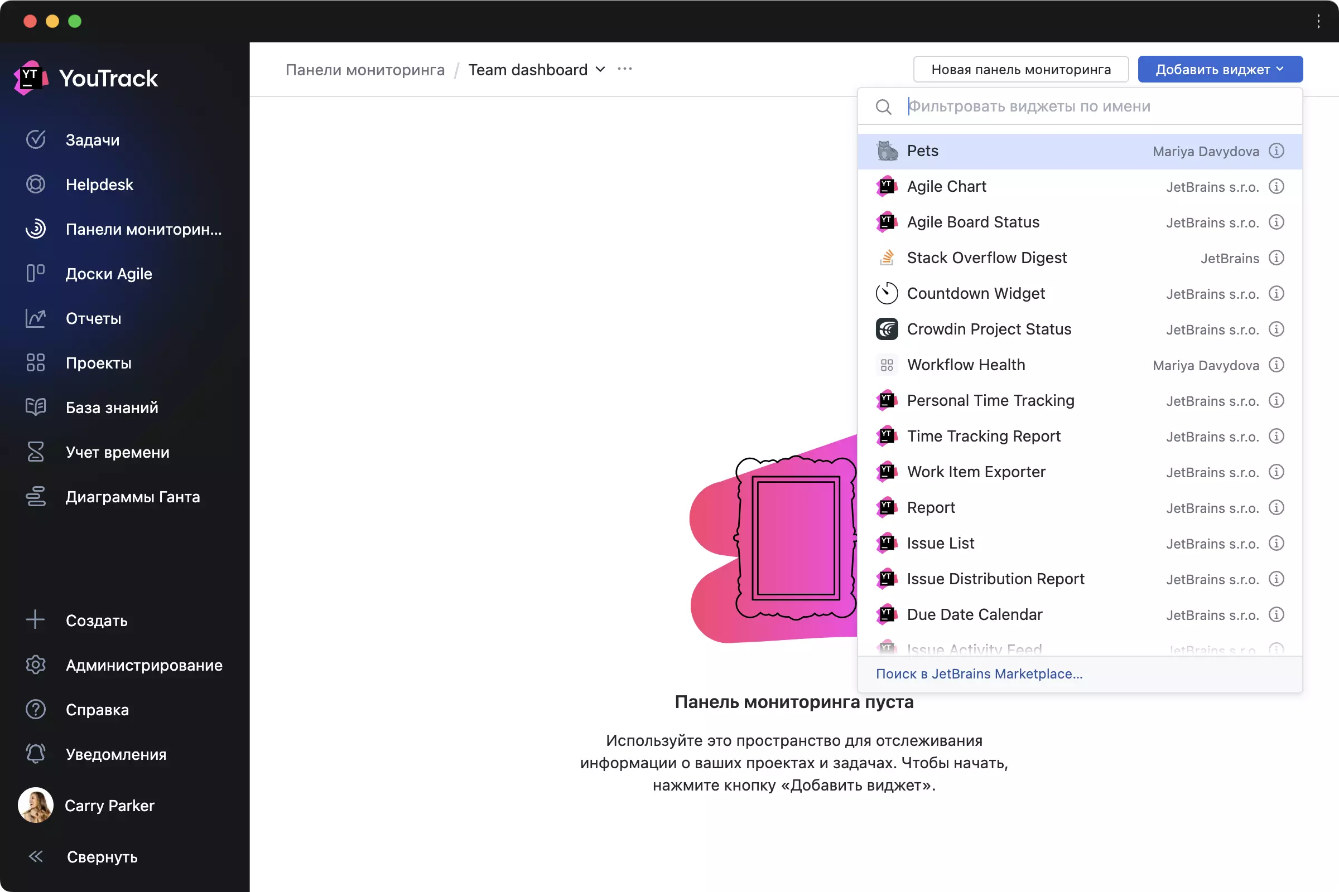
Task: Select Issue List from widget list
Action: coord(941,542)
